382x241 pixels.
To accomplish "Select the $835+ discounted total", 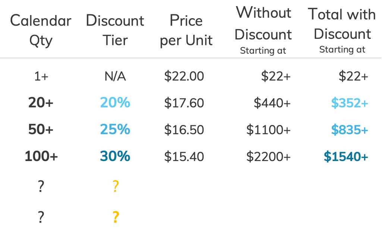I will pyautogui.click(x=350, y=130).
